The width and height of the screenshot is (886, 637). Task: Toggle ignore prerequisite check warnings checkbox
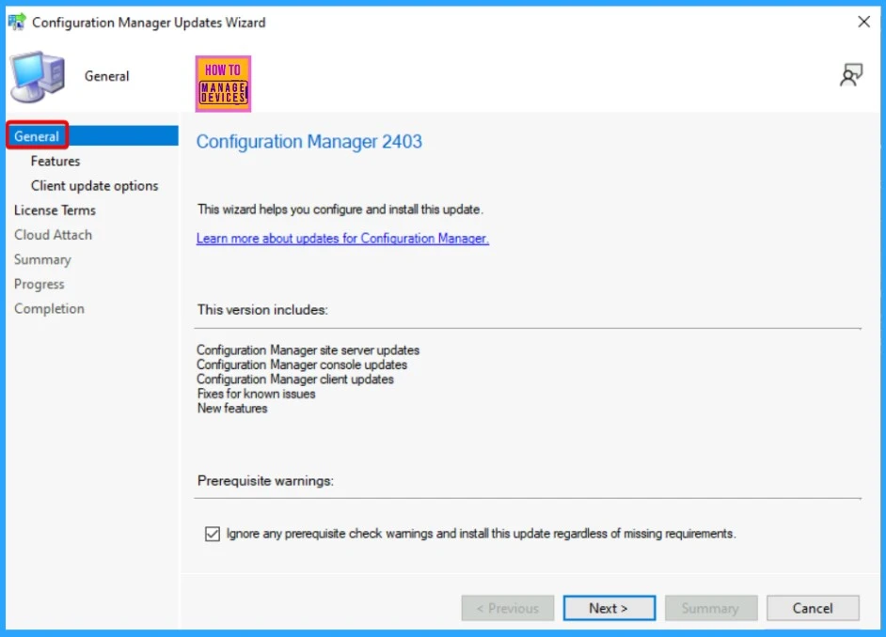[213, 534]
